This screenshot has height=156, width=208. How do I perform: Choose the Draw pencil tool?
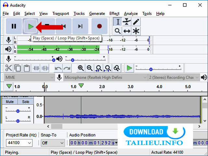[136, 22]
